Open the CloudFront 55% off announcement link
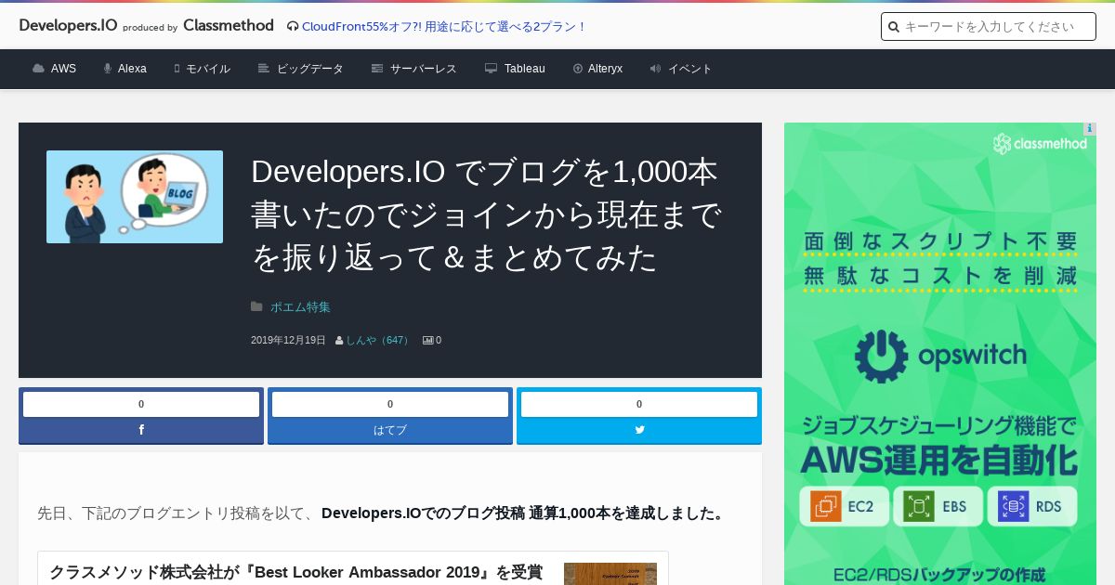This screenshot has width=1115, height=585. 444,27
